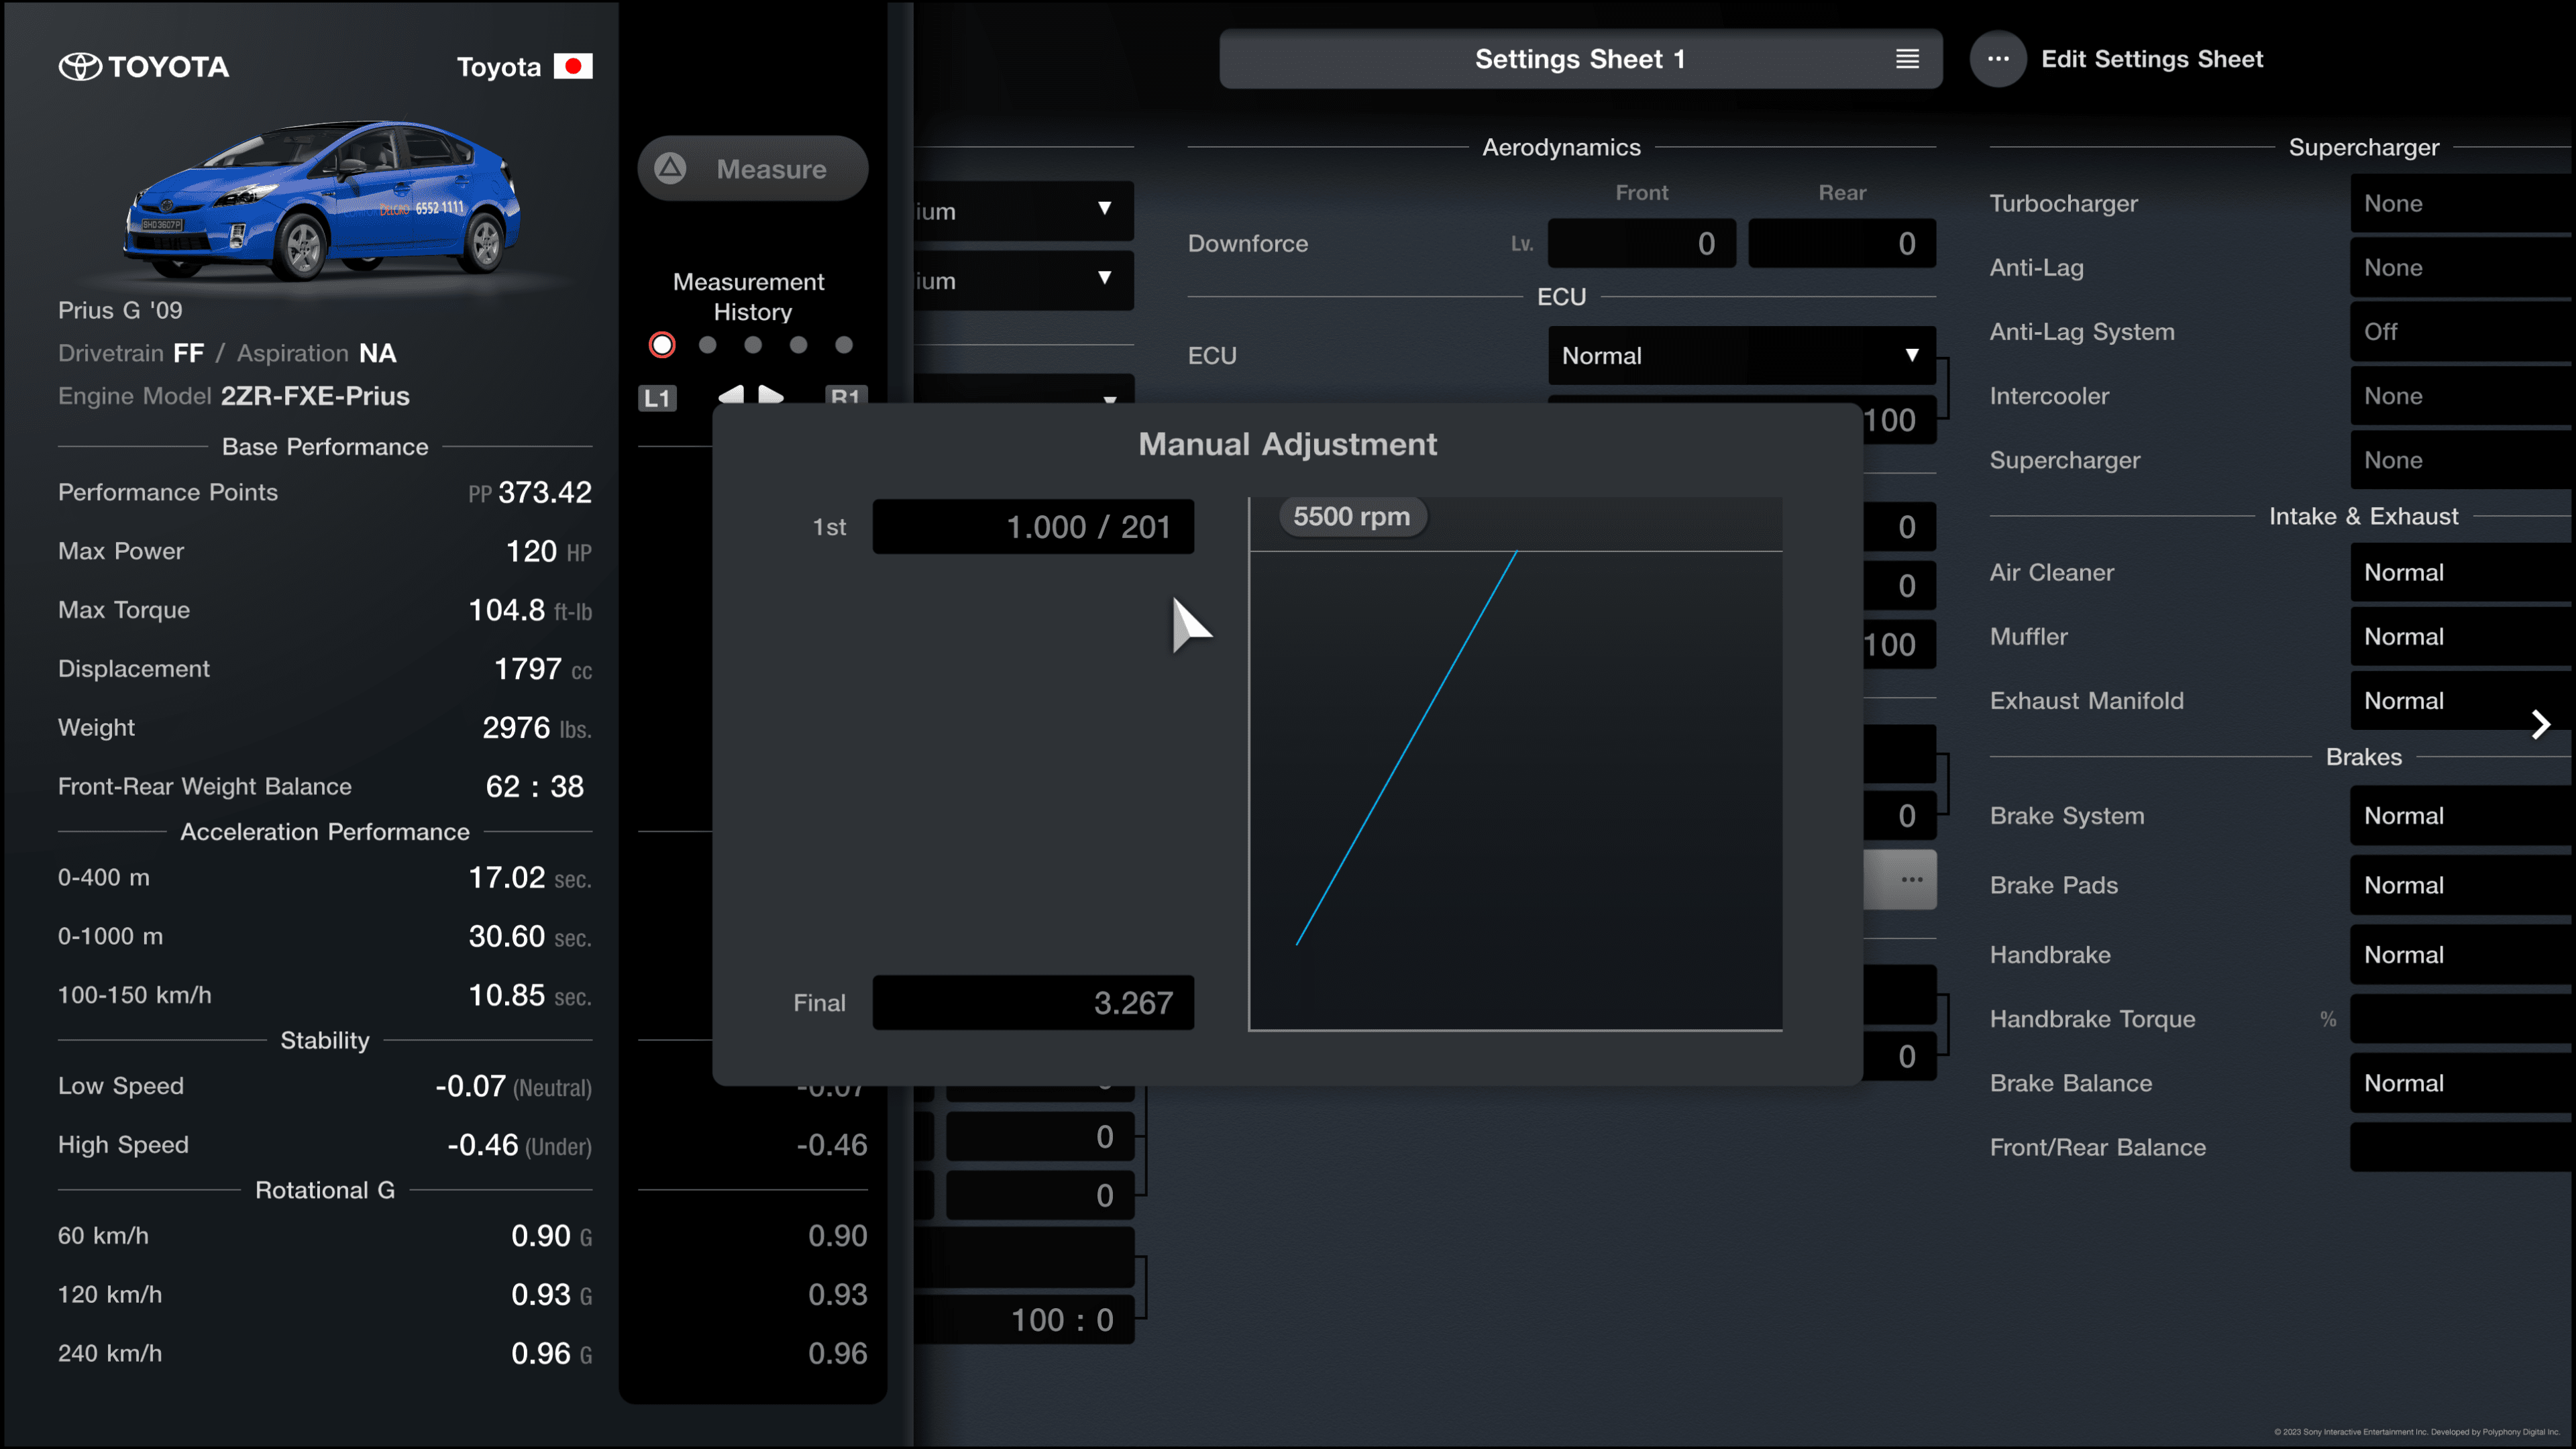
Task: Select the fourth measurement history dot
Action: coord(798,345)
